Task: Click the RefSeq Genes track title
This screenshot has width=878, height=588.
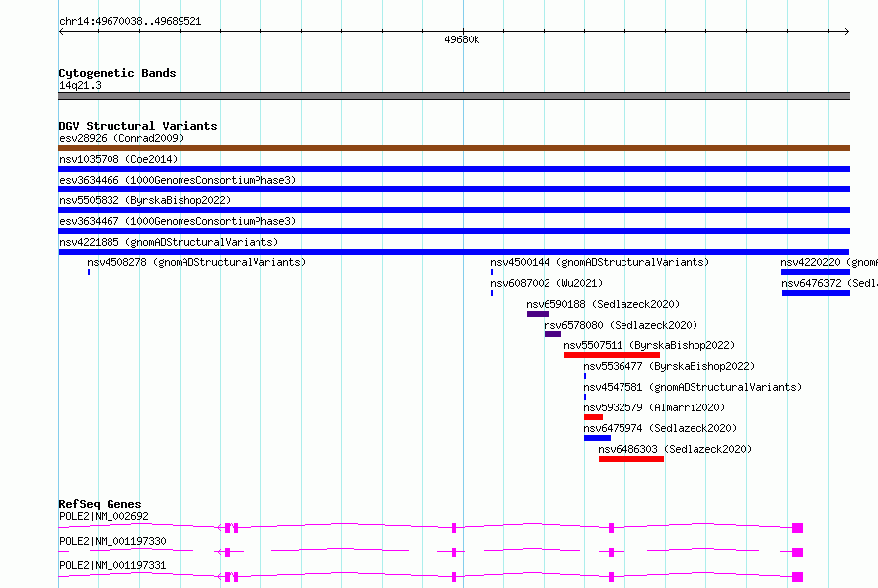Action: point(100,504)
